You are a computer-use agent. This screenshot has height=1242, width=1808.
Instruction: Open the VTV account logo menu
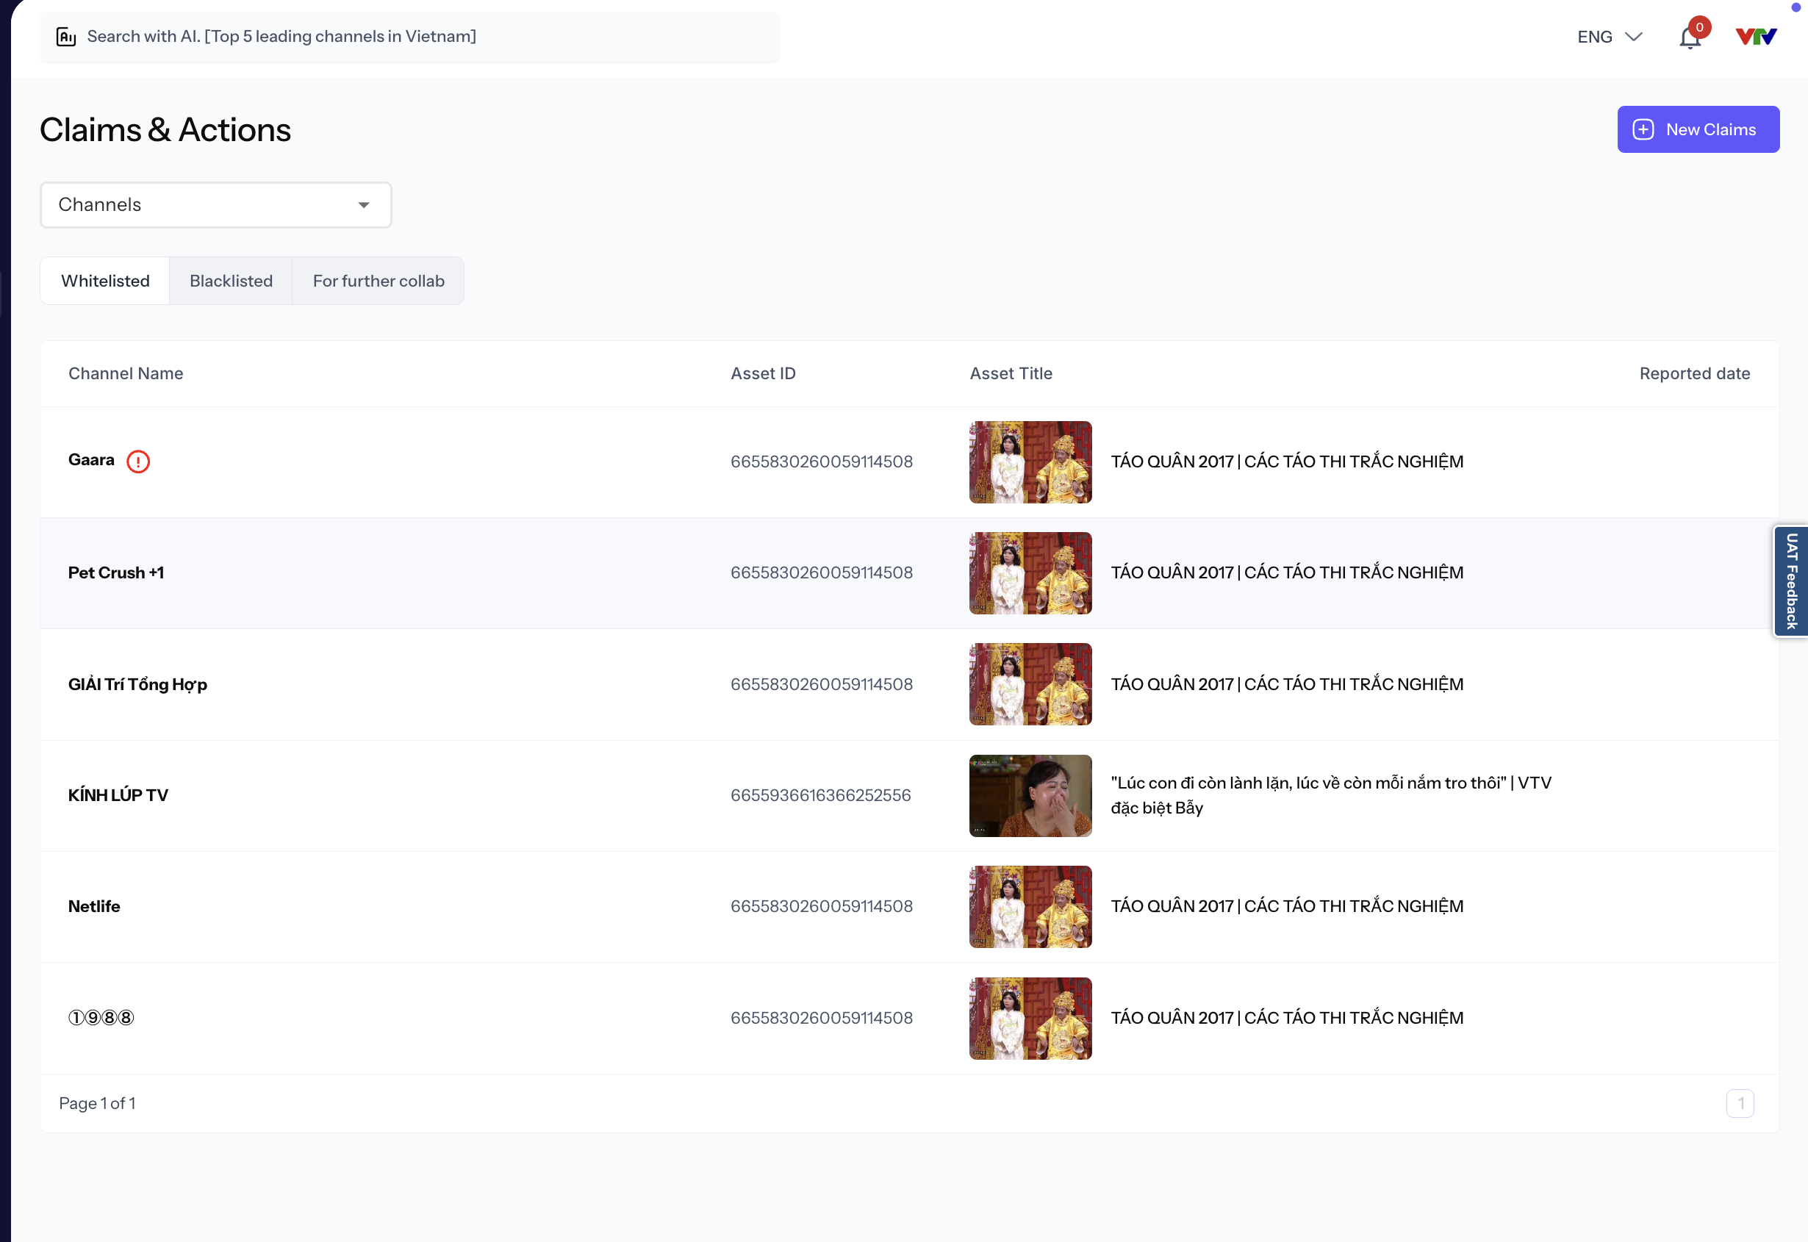(1756, 37)
